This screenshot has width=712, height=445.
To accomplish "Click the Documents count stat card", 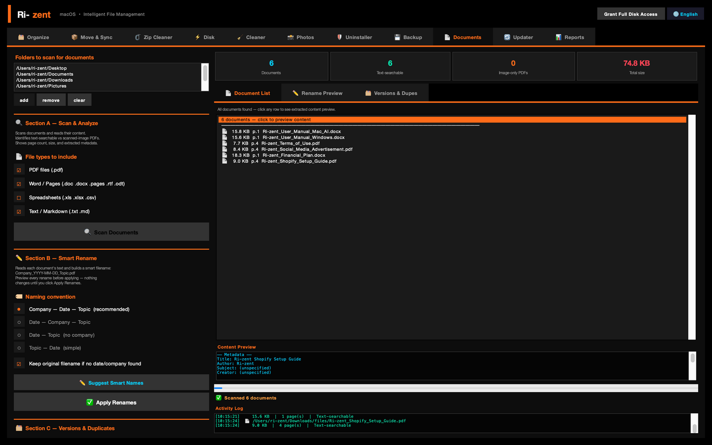I will [x=271, y=66].
